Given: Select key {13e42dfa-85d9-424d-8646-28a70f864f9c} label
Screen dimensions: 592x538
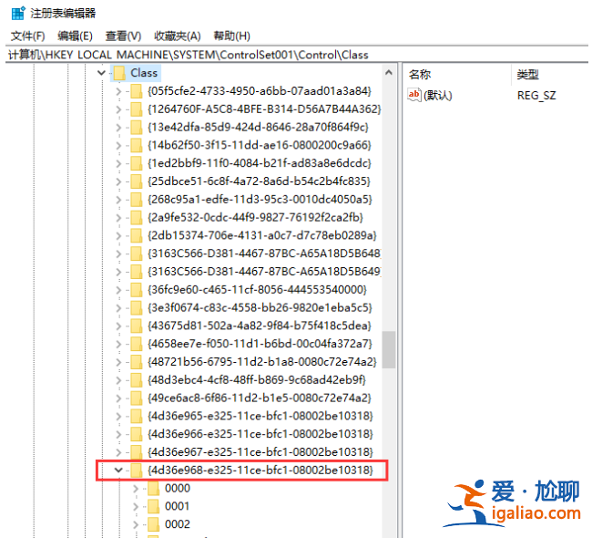Looking at the screenshot, I should coord(259,128).
